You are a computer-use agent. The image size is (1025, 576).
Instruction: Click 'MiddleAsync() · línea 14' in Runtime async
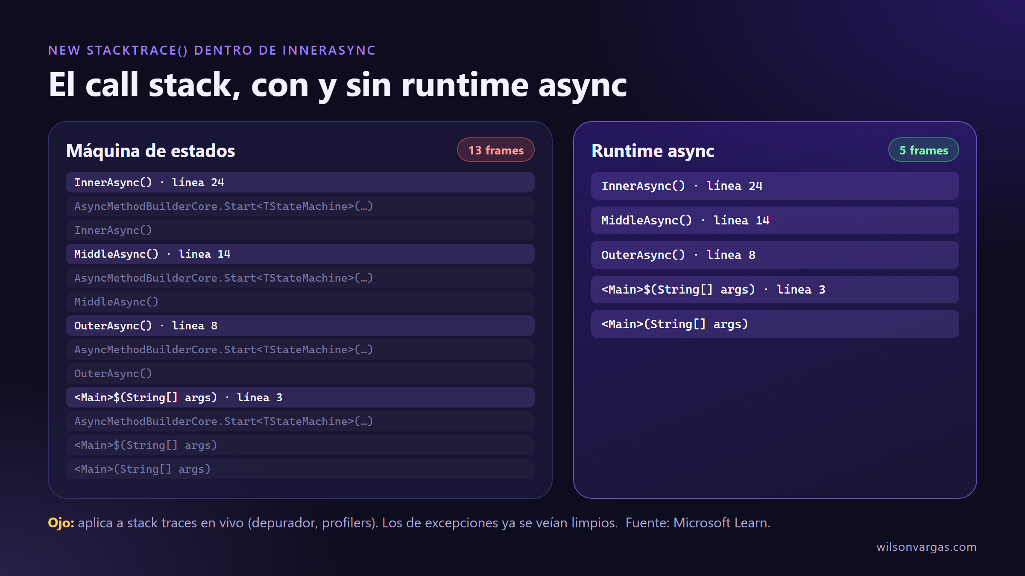pyautogui.click(x=775, y=220)
